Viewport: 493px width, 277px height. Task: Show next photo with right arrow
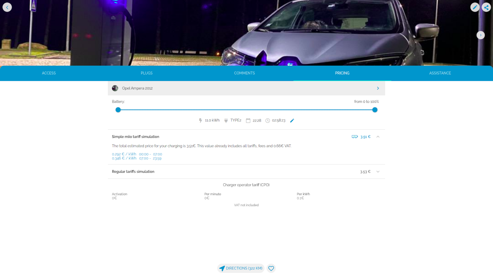(x=481, y=35)
